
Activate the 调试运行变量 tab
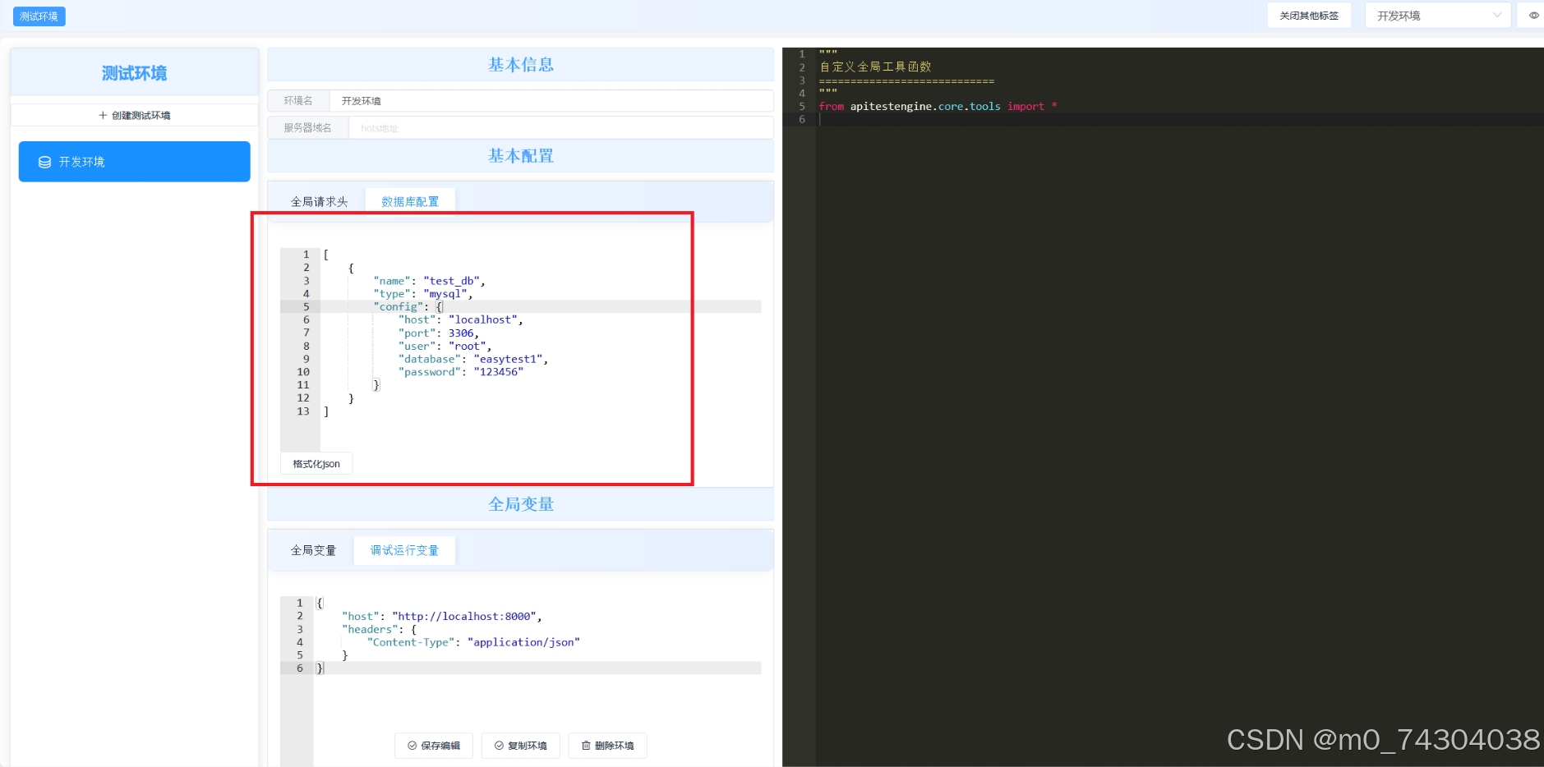[403, 550]
